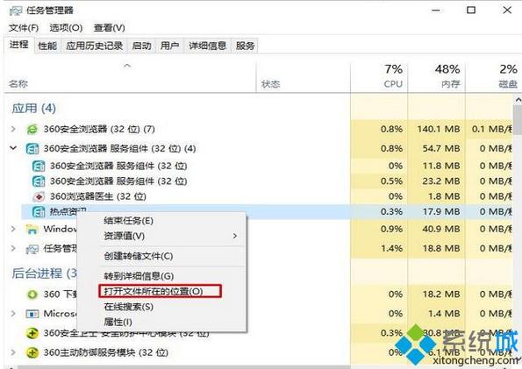The width and height of the screenshot is (522, 369).
Task: Sort by the 内存 column header
Action: (x=436, y=77)
